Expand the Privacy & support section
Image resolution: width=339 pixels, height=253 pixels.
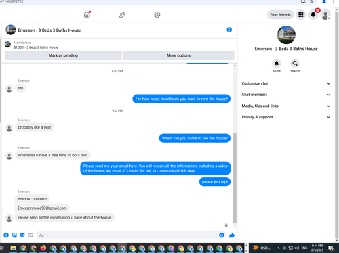pos(286,117)
